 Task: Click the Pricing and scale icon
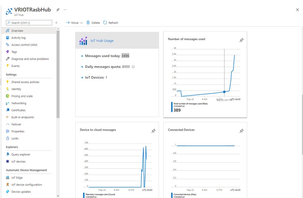(x=8, y=96)
